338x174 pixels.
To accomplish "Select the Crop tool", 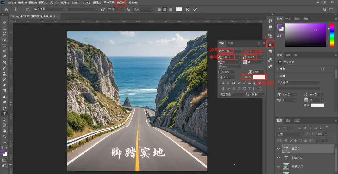I will tap(4, 45).
